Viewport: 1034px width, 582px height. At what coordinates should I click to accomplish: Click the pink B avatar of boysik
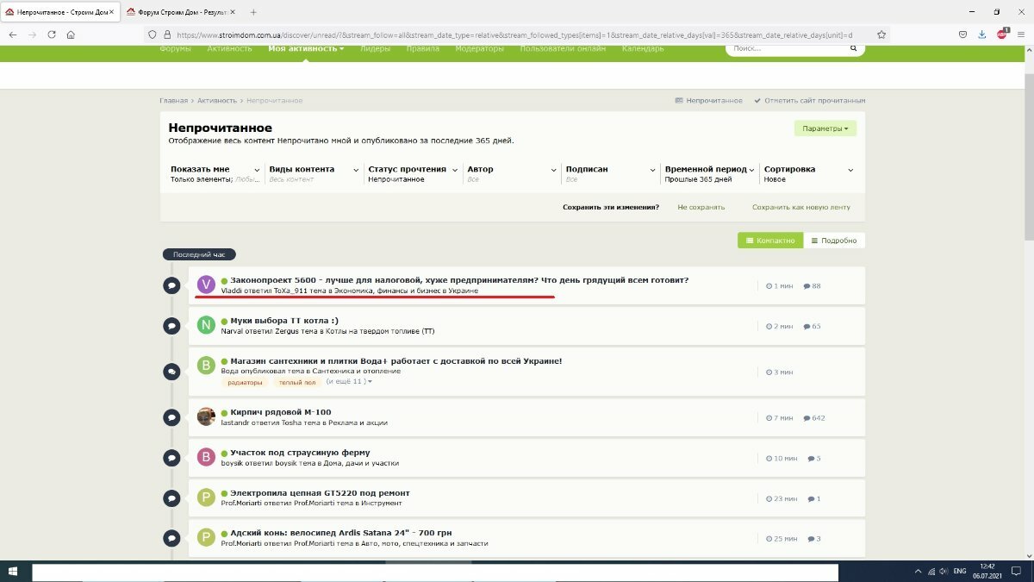pyautogui.click(x=205, y=457)
